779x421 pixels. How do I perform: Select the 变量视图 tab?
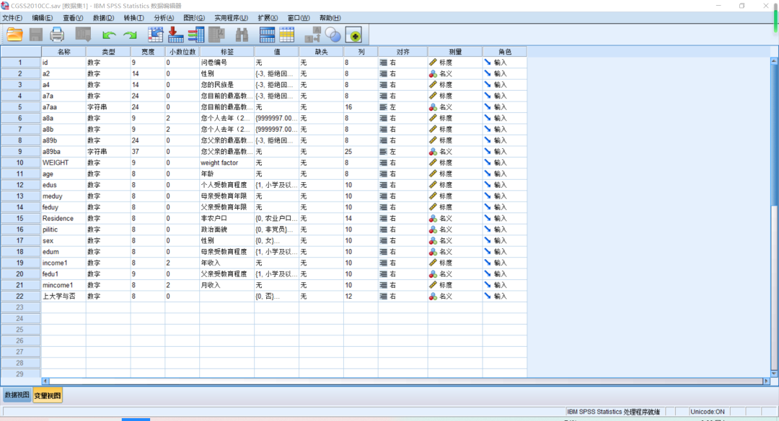[48, 395]
